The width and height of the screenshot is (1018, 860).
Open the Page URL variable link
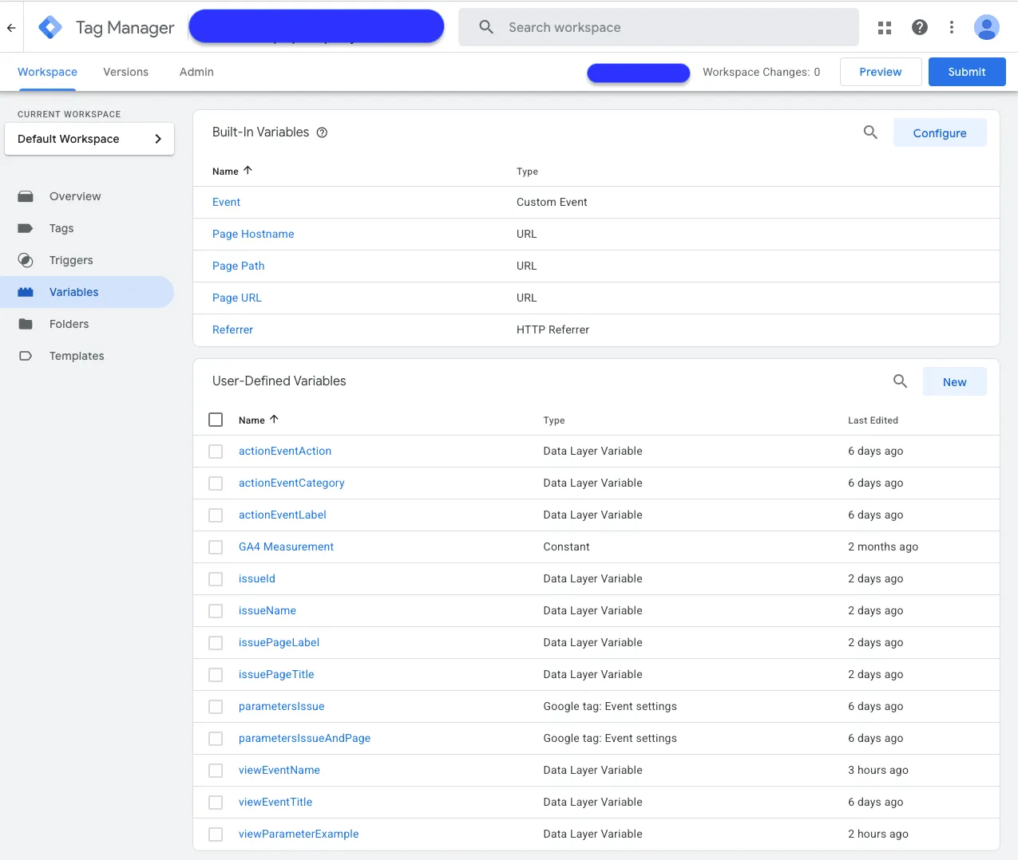tap(237, 298)
